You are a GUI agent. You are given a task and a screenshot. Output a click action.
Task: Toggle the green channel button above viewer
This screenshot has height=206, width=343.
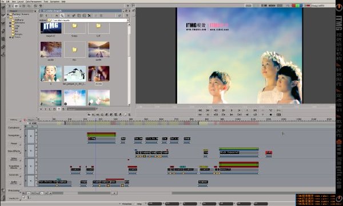pos(297,6)
